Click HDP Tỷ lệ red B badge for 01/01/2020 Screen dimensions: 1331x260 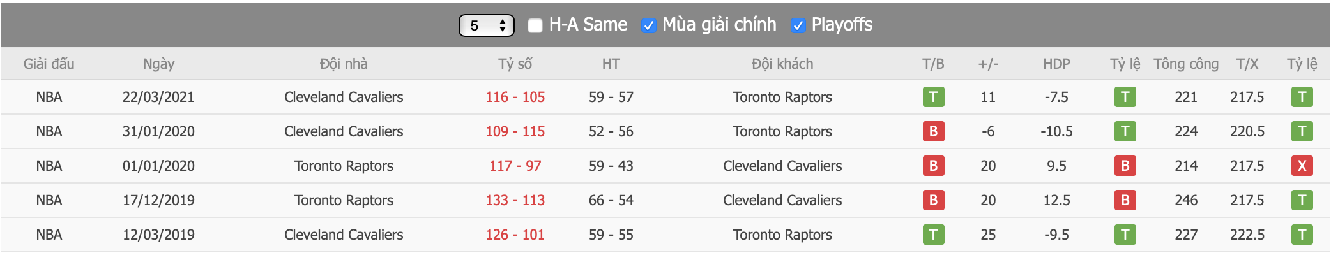tap(1125, 166)
